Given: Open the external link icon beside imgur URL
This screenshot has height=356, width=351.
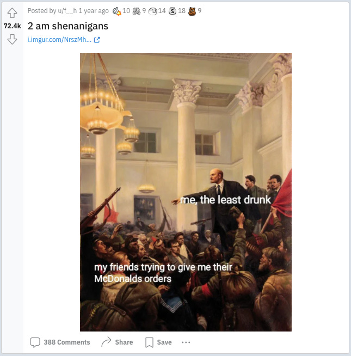Looking at the screenshot, I should pos(97,40).
